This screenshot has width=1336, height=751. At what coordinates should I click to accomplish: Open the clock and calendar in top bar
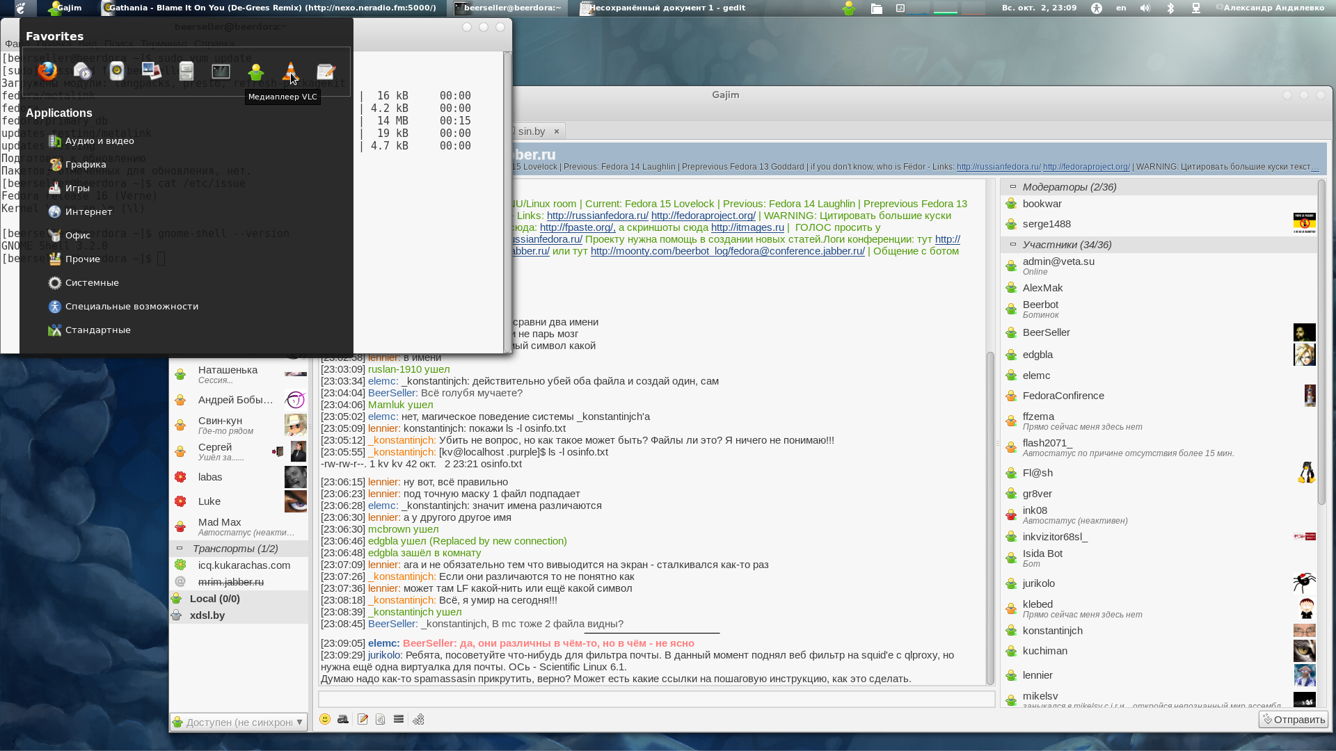(x=1039, y=8)
